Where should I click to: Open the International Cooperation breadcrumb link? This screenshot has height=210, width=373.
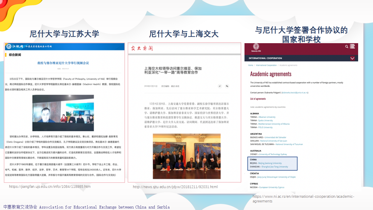pyautogui.click(x=266, y=65)
